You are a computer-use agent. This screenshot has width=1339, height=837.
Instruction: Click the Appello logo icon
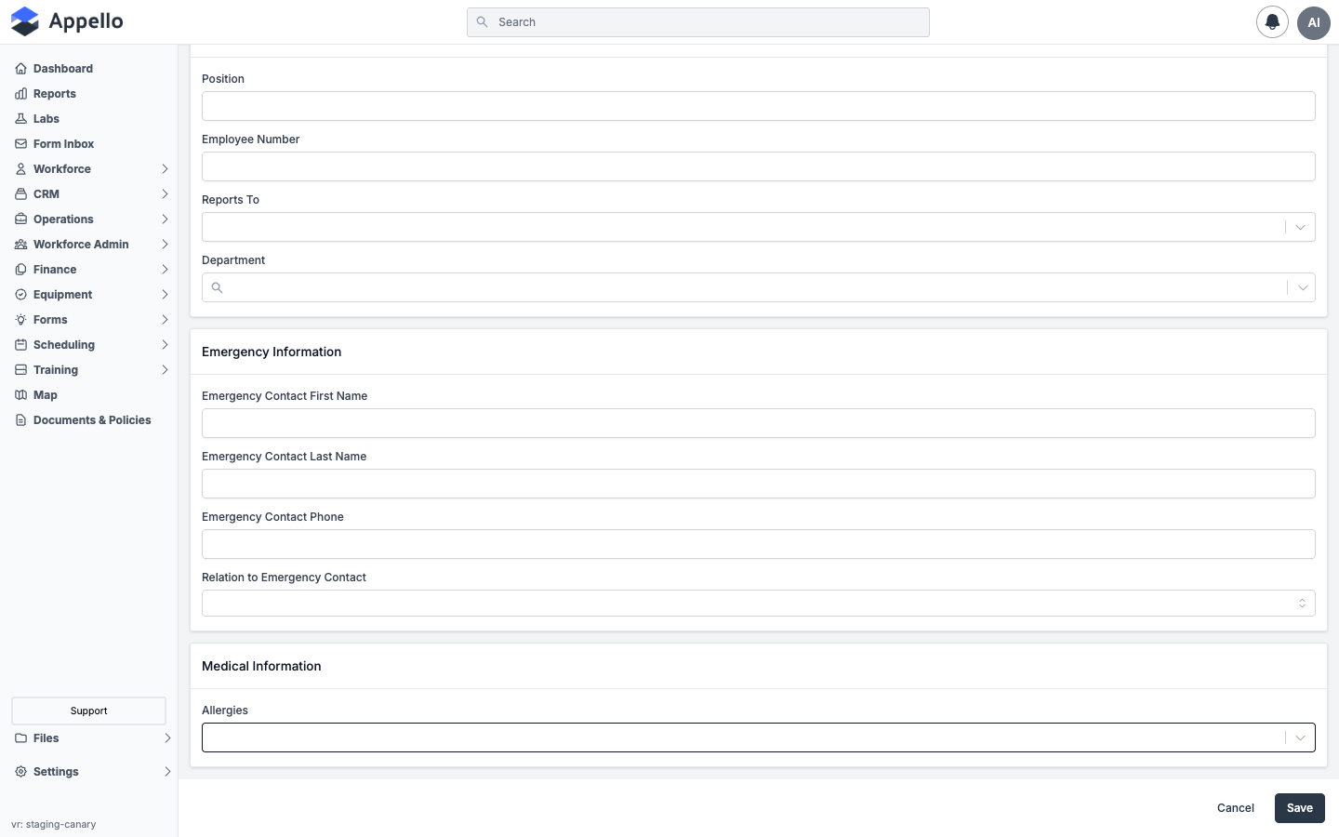coord(25,21)
